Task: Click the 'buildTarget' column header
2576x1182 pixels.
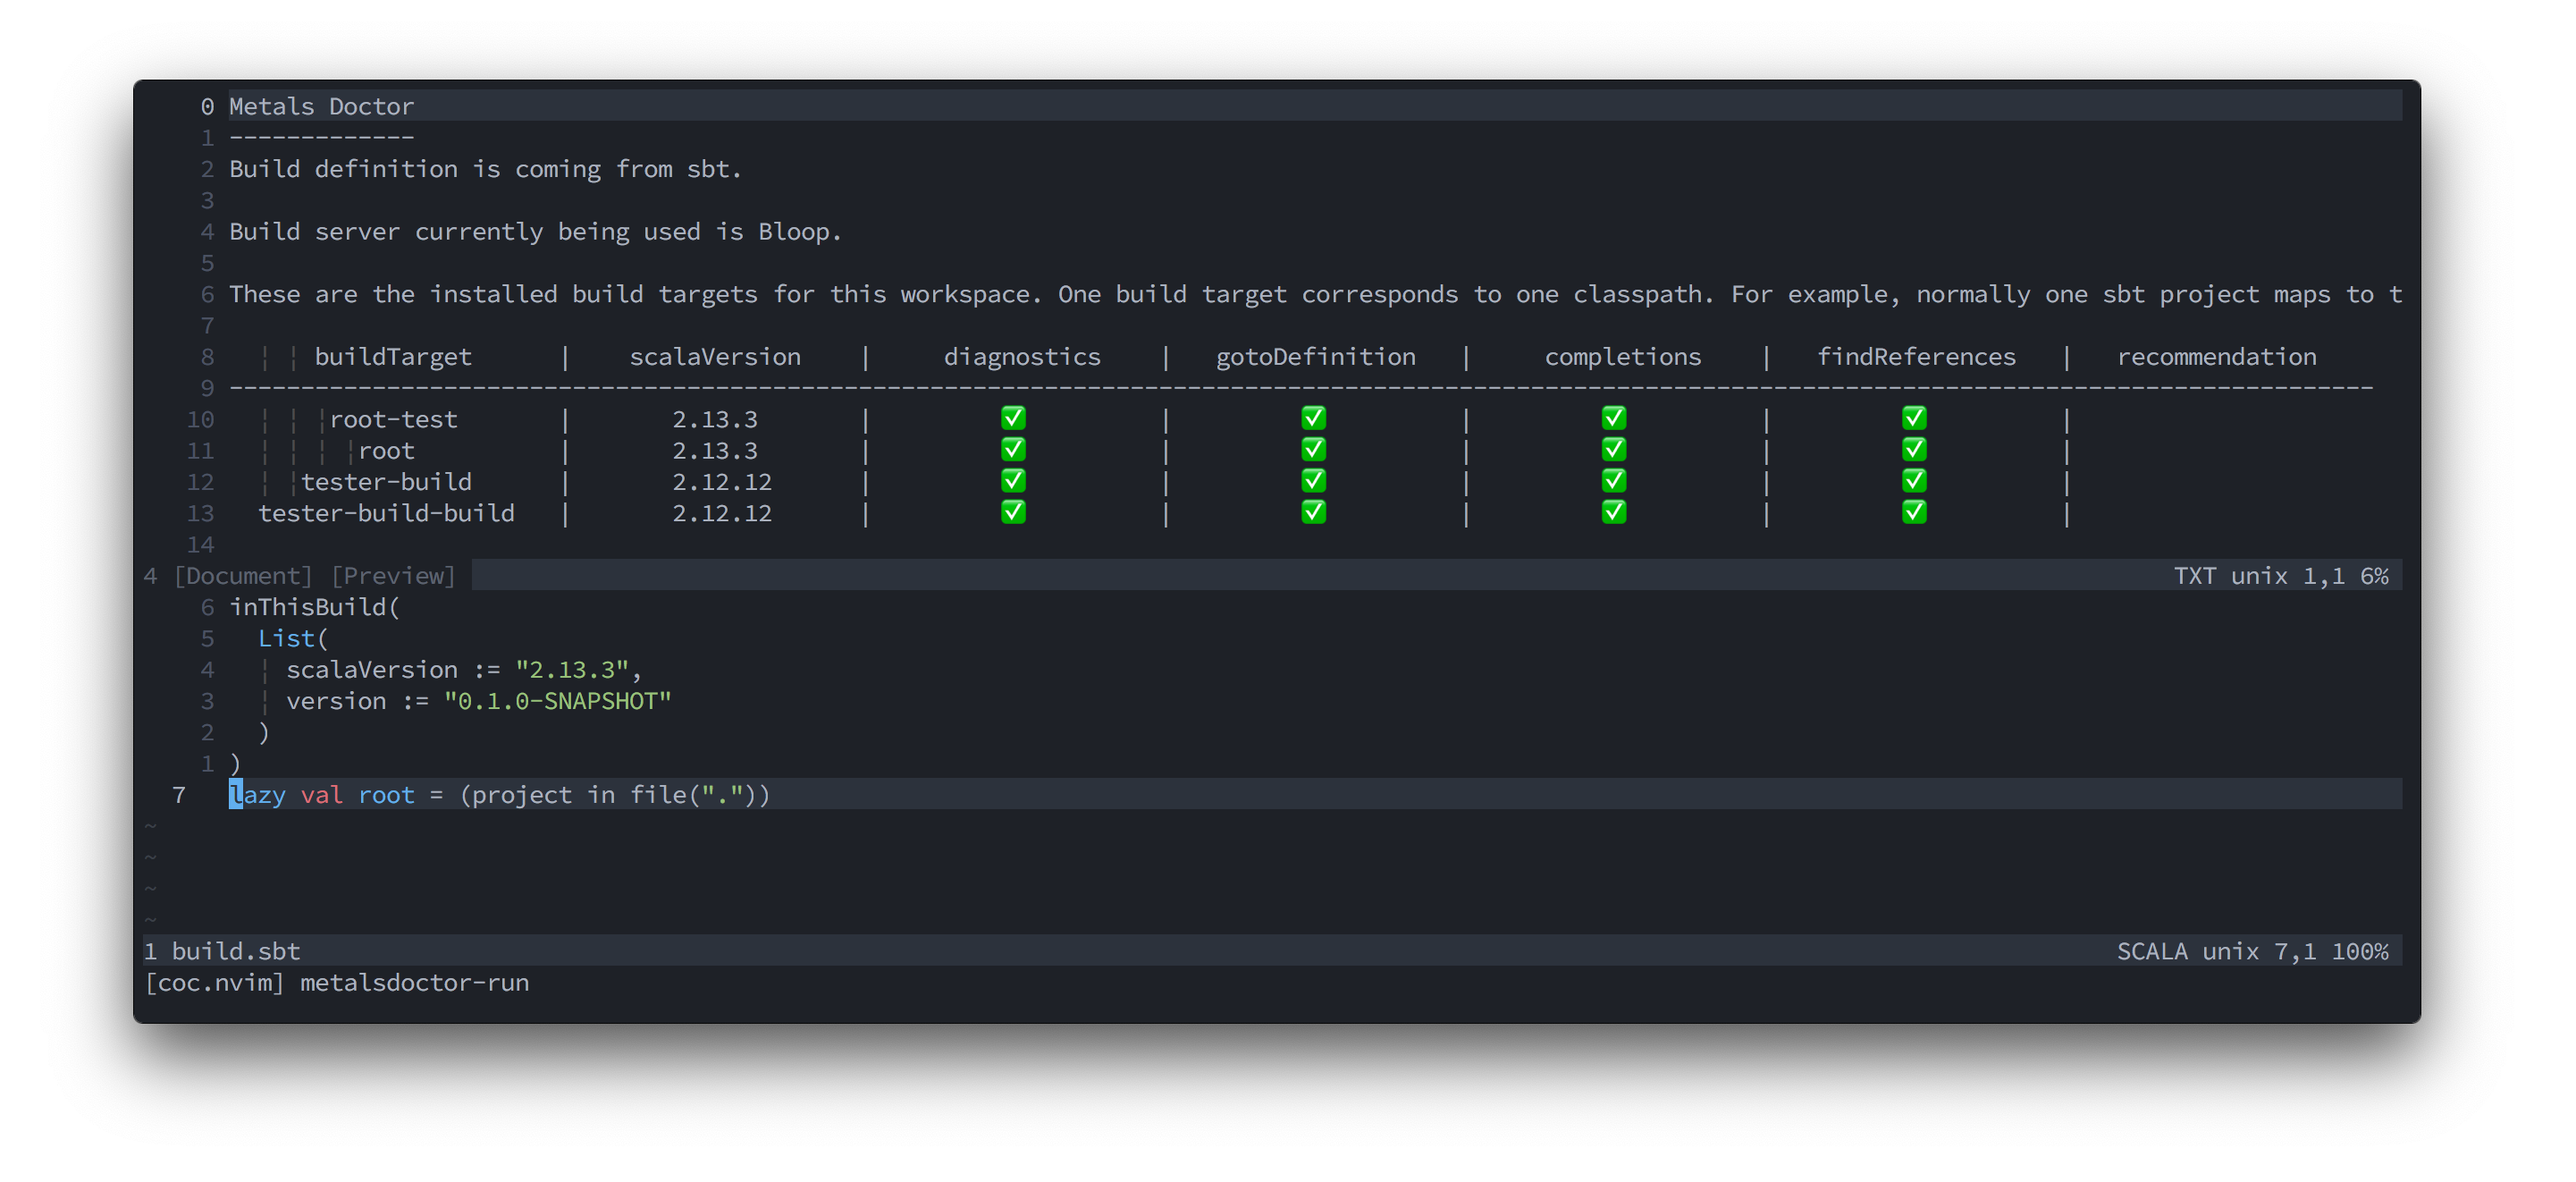Action: coord(392,357)
